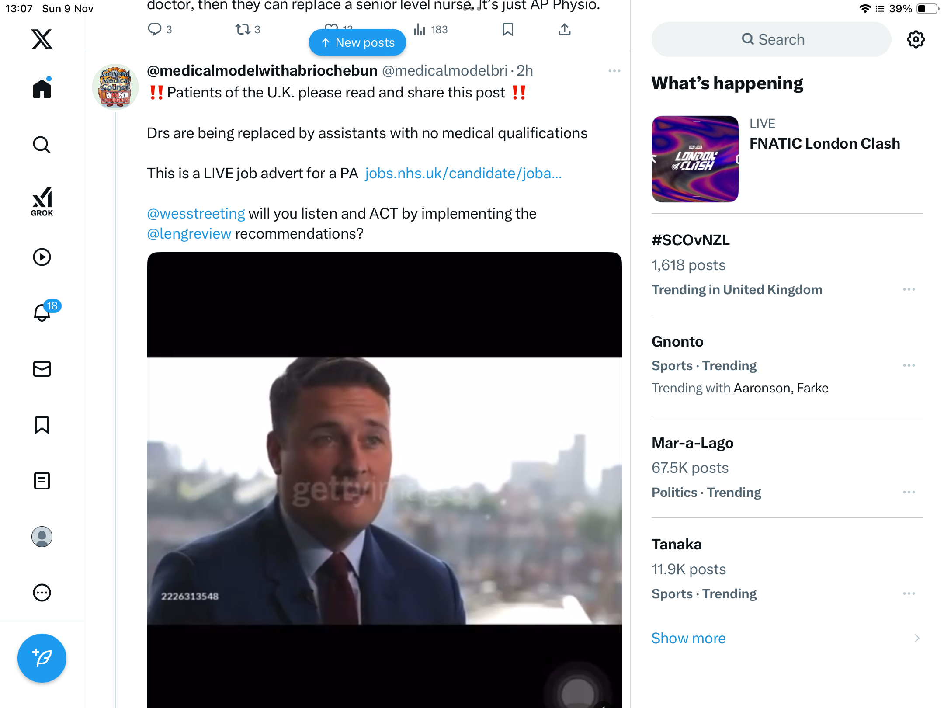Load New posts in the timeline
The height and width of the screenshot is (708, 944).
tap(357, 43)
